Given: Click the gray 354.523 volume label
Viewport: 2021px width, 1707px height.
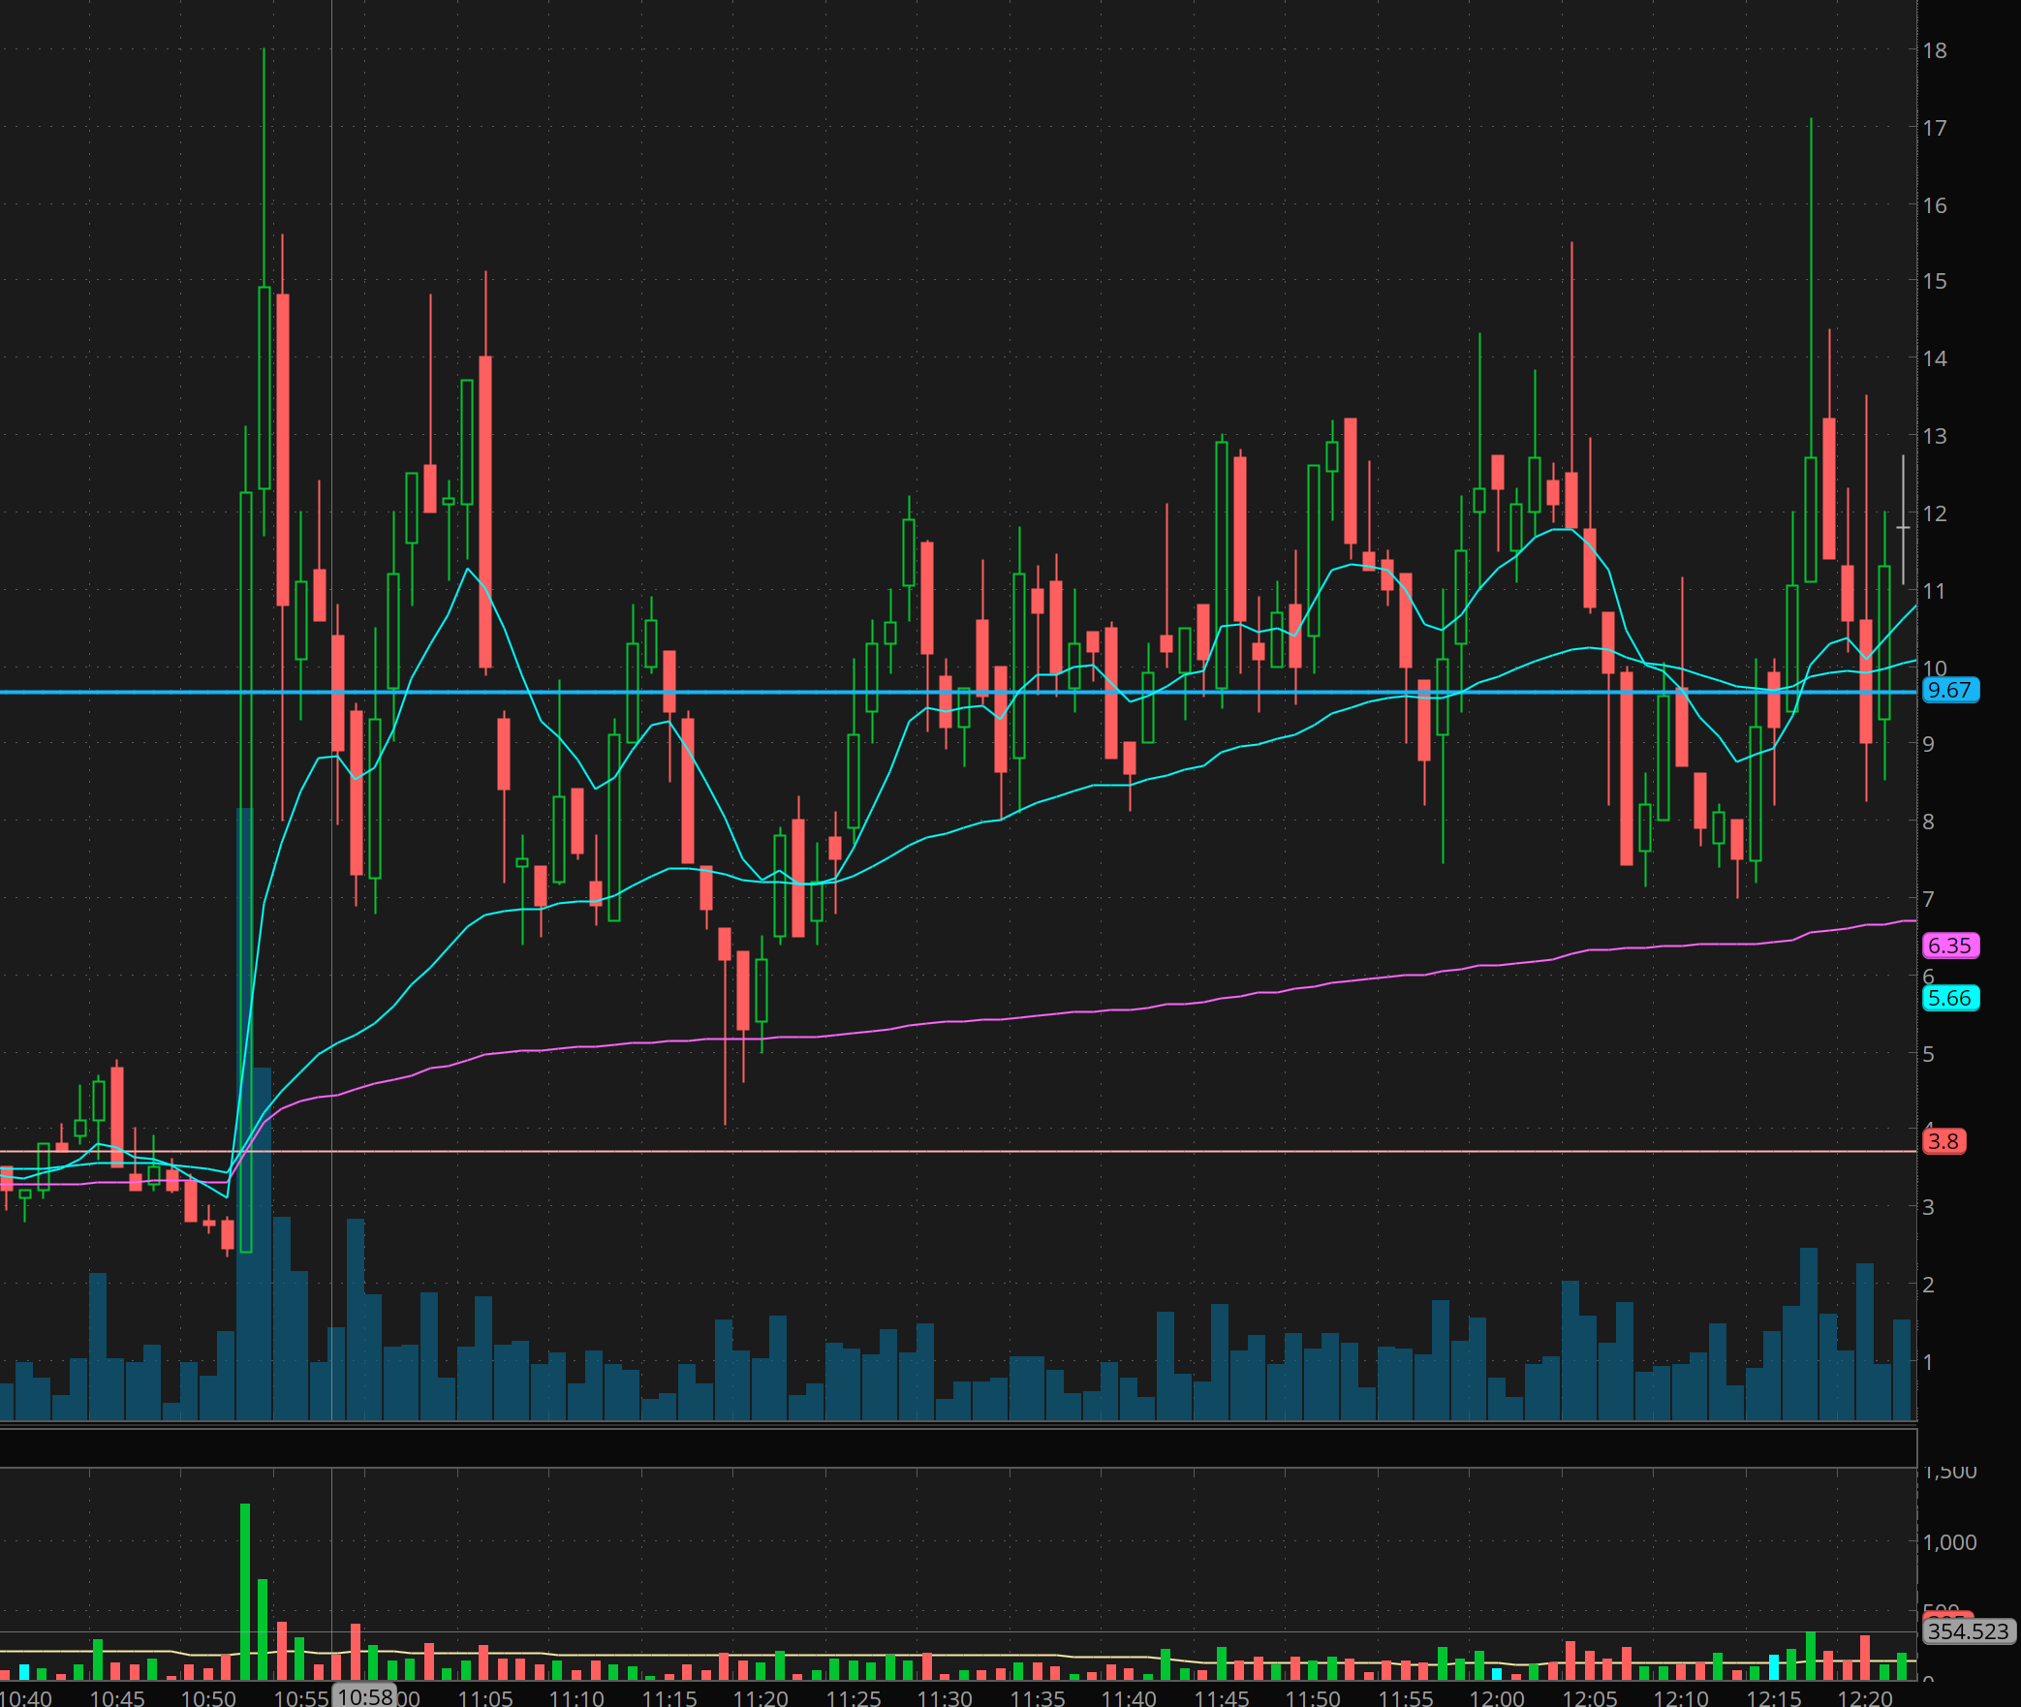Looking at the screenshot, I should tap(1968, 1631).
